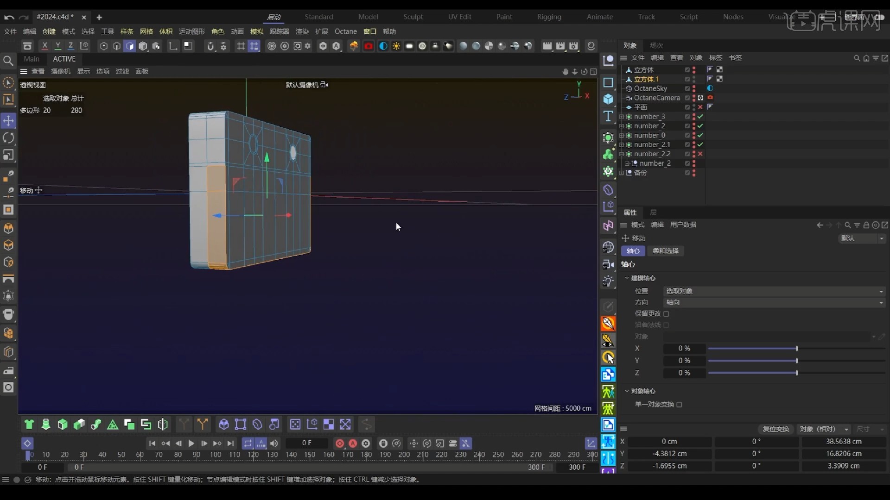The width and height of the screenshot is (890, 500).
Task: Click the Play forward button
Action: tap(191, 444)
